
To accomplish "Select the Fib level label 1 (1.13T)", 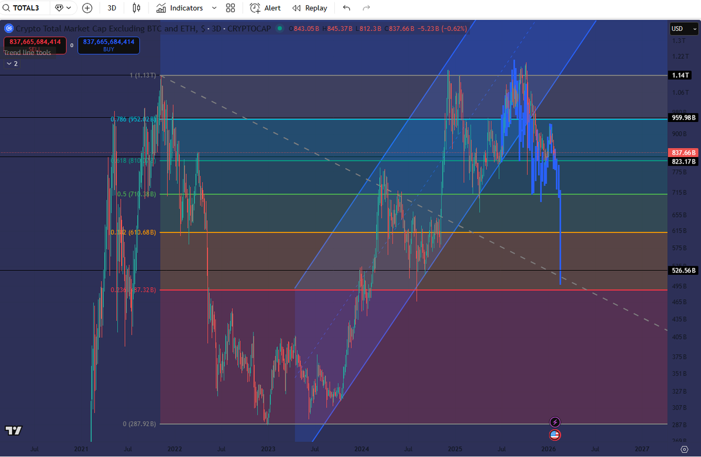I will pos(143,75).
